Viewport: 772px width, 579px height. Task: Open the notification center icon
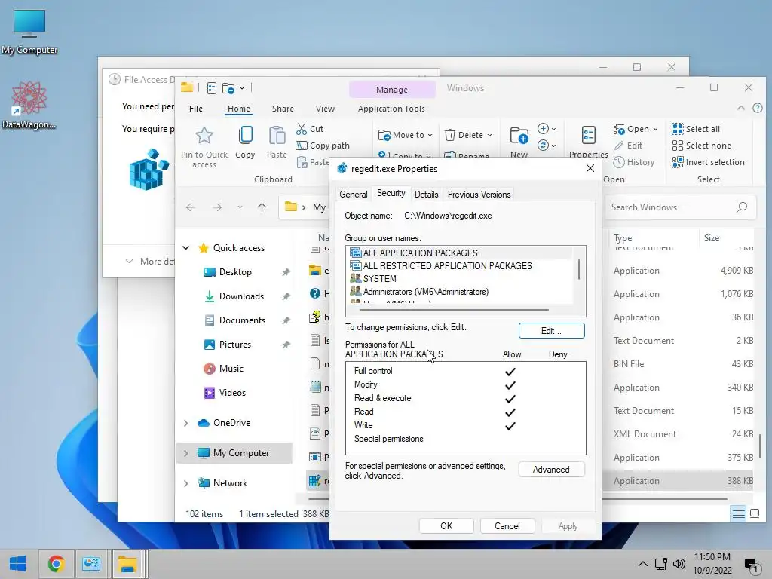pos(751,565)
